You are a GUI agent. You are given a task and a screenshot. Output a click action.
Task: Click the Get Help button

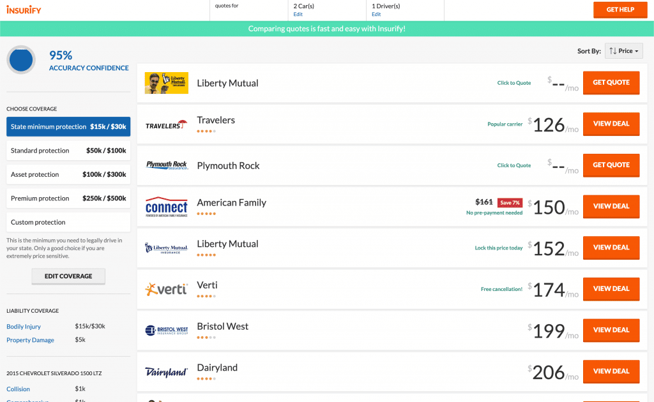[x=620, y=10]
